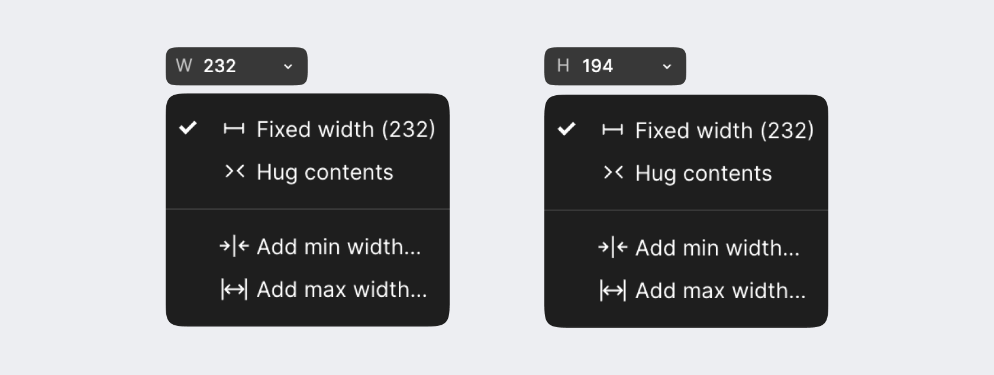Click the height value field showing 194
The width and height of the screenshot is (994, 375).
point(598,66)
